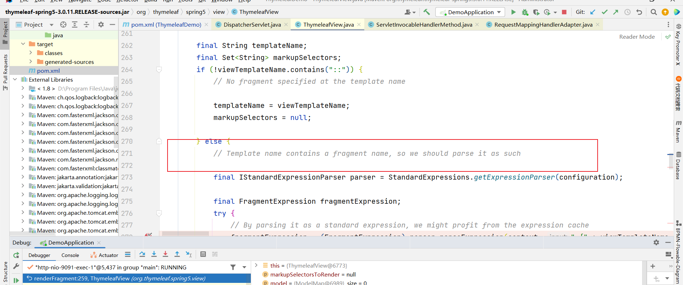Expand the generated-sources folder

point(31,62)
